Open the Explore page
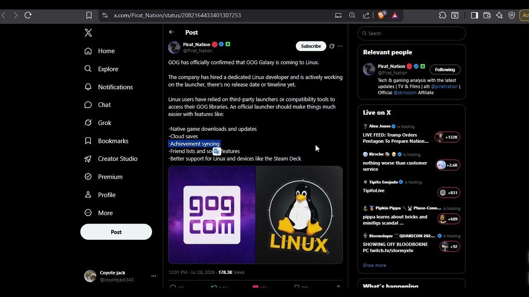529x297 pixels. click(101, 69)
